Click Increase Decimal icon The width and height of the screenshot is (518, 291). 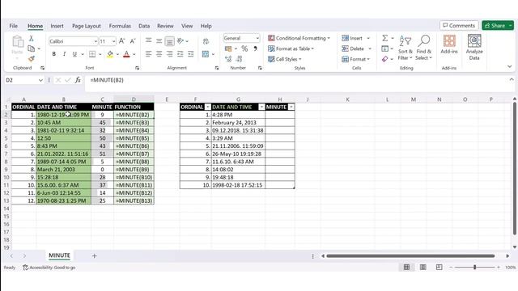(228, 59)
